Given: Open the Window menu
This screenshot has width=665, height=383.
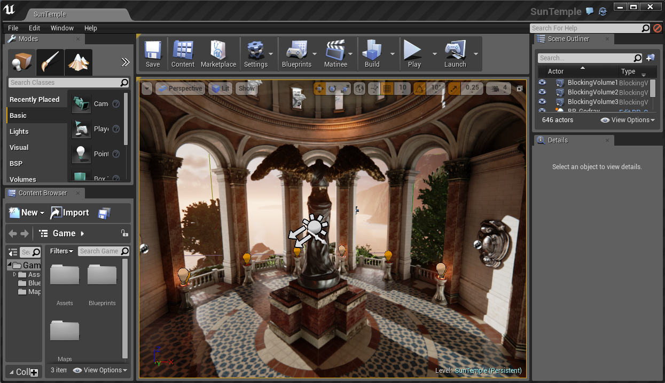Looking at the screenshot, I should click(x=62, y=28).
